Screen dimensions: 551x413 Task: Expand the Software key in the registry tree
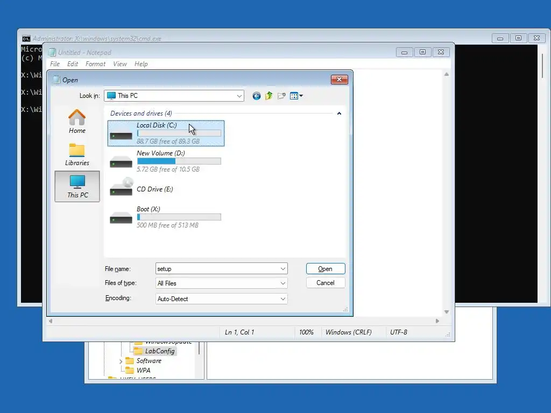121,361
